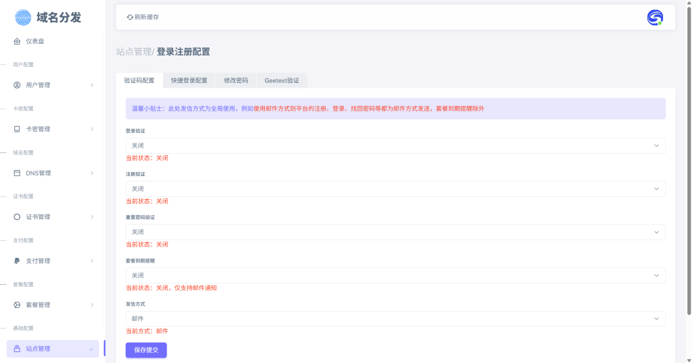The image size is (692, 363).
Task: Click the 域名分发 site title
Action: 59,18
